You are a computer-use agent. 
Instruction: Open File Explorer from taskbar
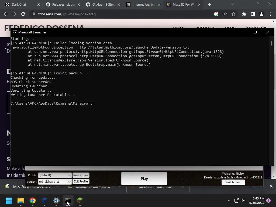[20, 201]
